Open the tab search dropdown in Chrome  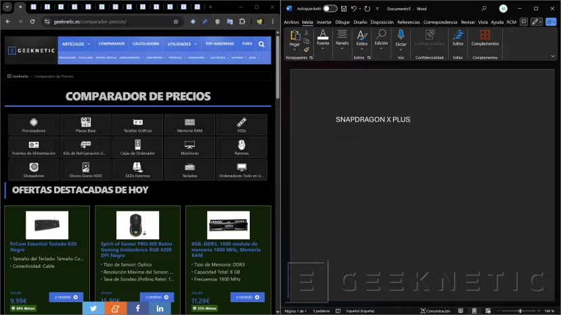(7, 7)
